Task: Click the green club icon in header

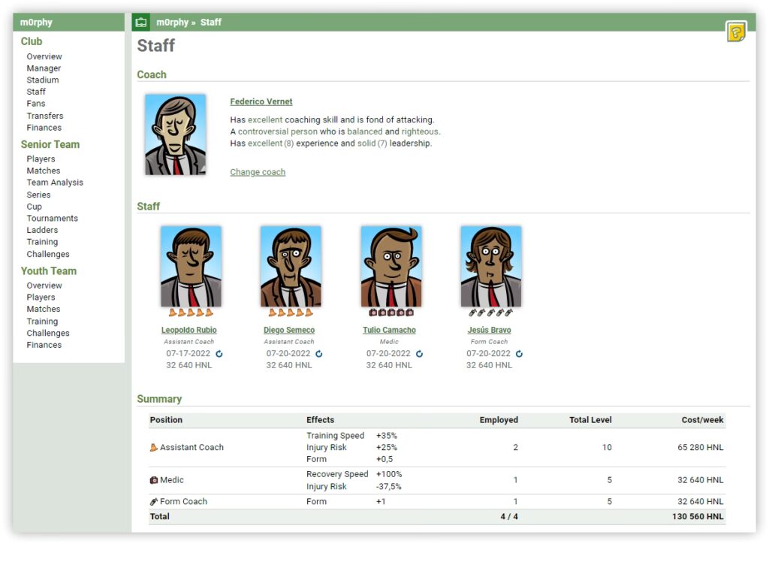Action: 141,23
